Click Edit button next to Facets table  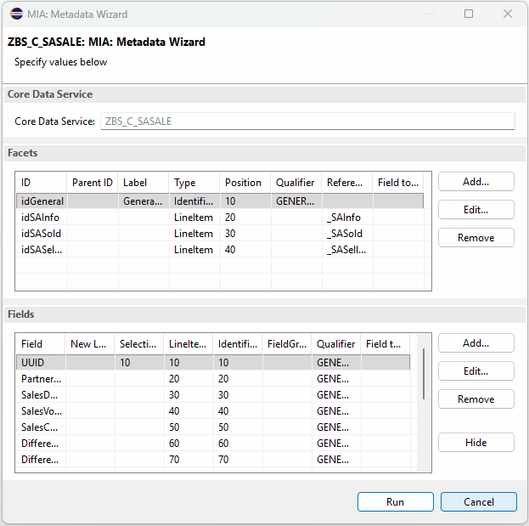tap(476, 210)
